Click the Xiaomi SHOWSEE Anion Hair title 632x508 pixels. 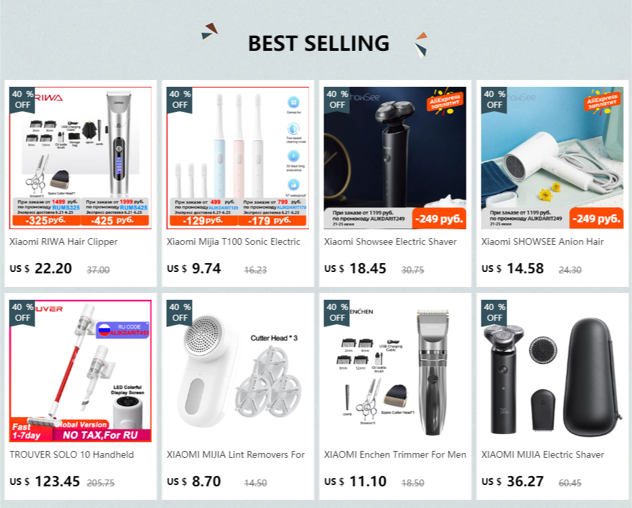(542, 242)
